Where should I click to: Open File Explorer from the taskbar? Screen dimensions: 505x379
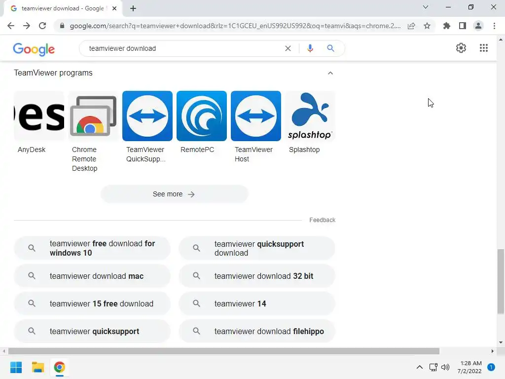37,367
